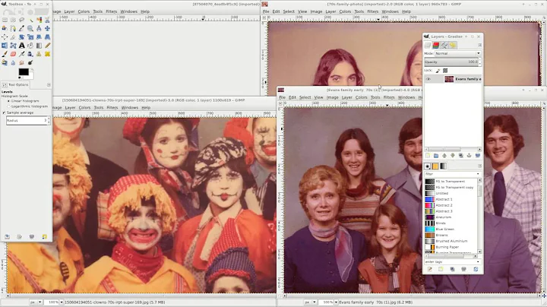
Task: Click the anchor layer icon in Layers dock
Action: point(469,155)
